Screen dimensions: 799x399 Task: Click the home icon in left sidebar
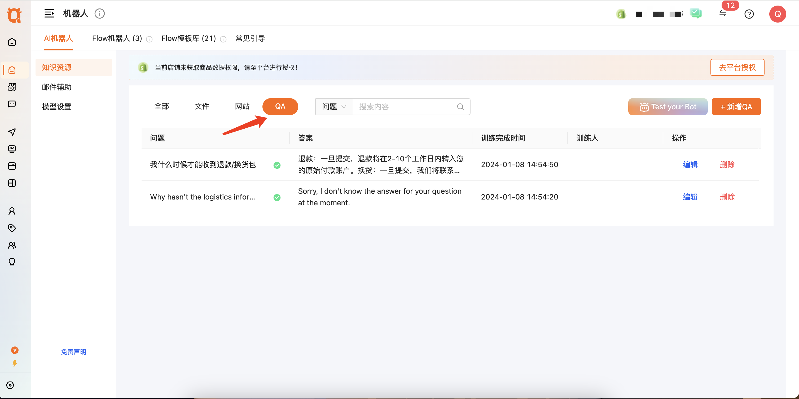[12, 42]
